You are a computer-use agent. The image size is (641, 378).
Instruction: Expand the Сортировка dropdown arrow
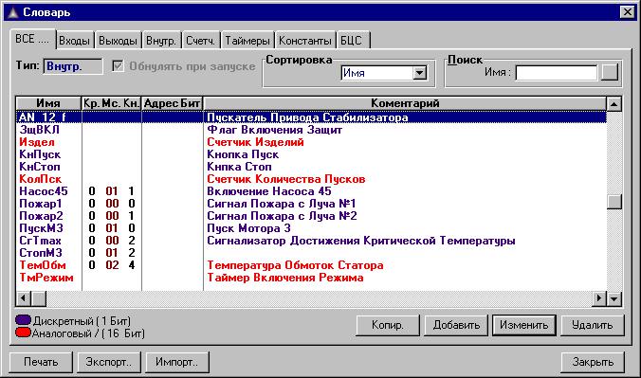pyautogui.click(x=419, y=74)
